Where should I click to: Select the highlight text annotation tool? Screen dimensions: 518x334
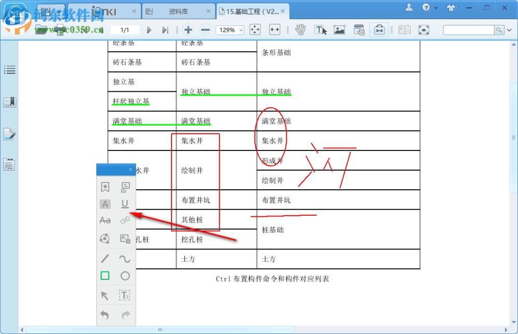(105, 204)
